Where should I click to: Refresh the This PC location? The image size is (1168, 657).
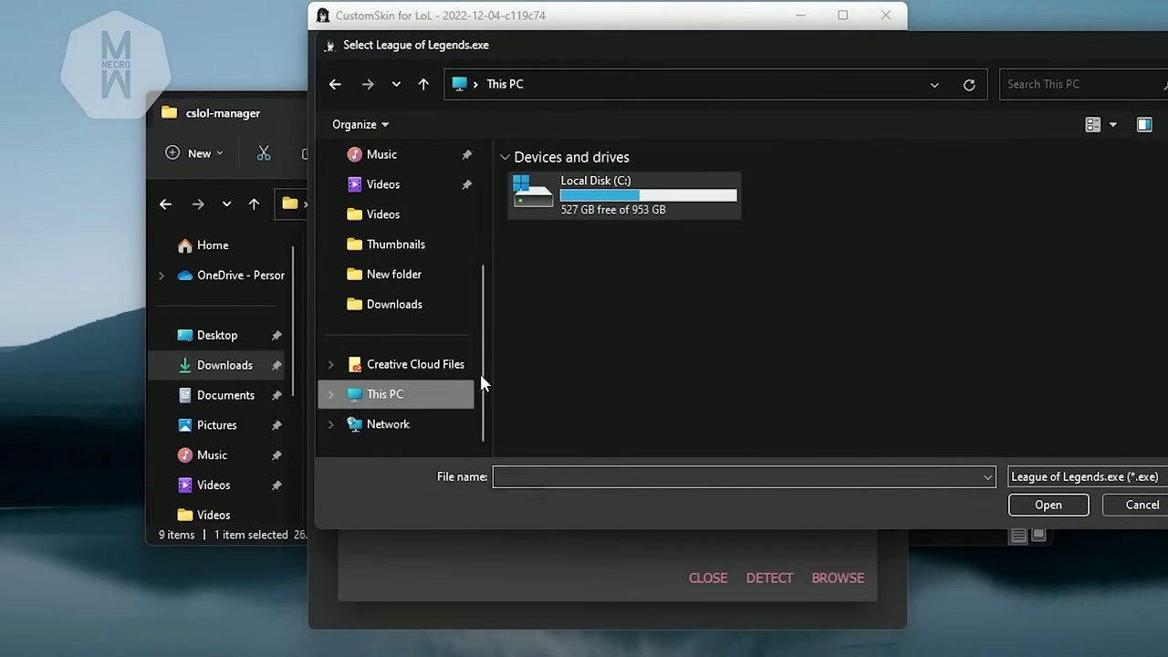tap(969, 85)
